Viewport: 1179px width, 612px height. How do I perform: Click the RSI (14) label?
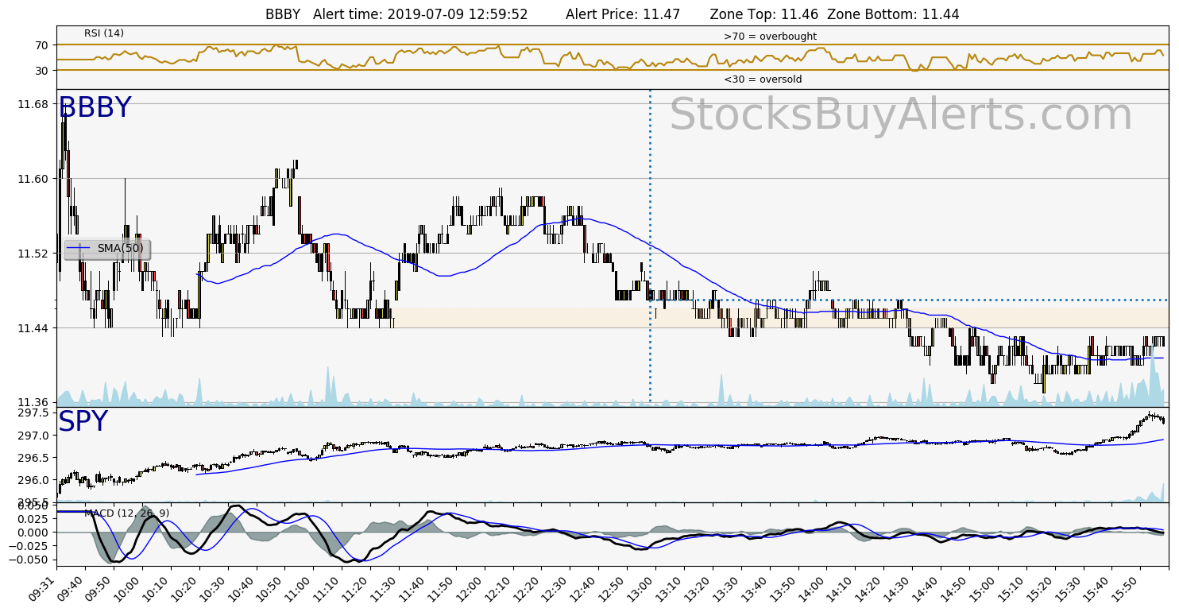(104, 33)
